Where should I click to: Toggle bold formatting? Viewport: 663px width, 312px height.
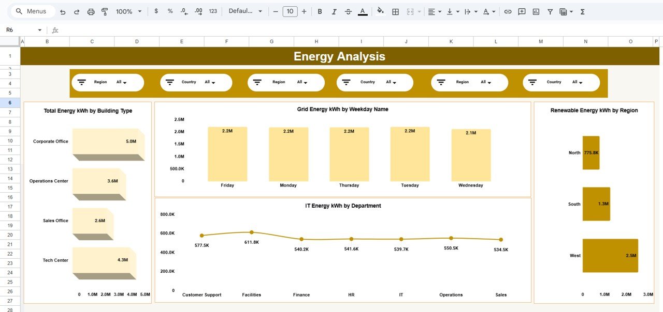320,11
